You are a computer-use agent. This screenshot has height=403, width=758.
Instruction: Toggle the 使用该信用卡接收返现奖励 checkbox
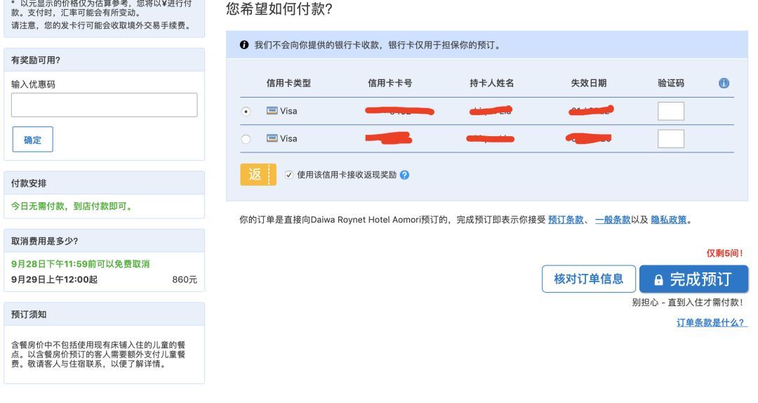(289, 175)
